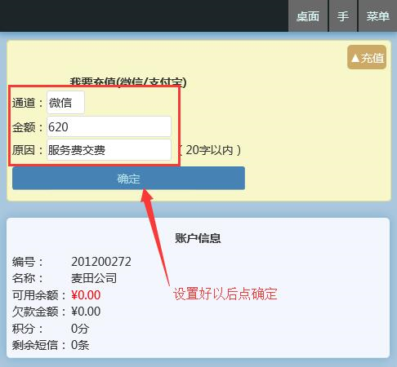Screen dimensions: 397x367
Task: Click the blue 确定 button
Action: click(x=128, y=179)
